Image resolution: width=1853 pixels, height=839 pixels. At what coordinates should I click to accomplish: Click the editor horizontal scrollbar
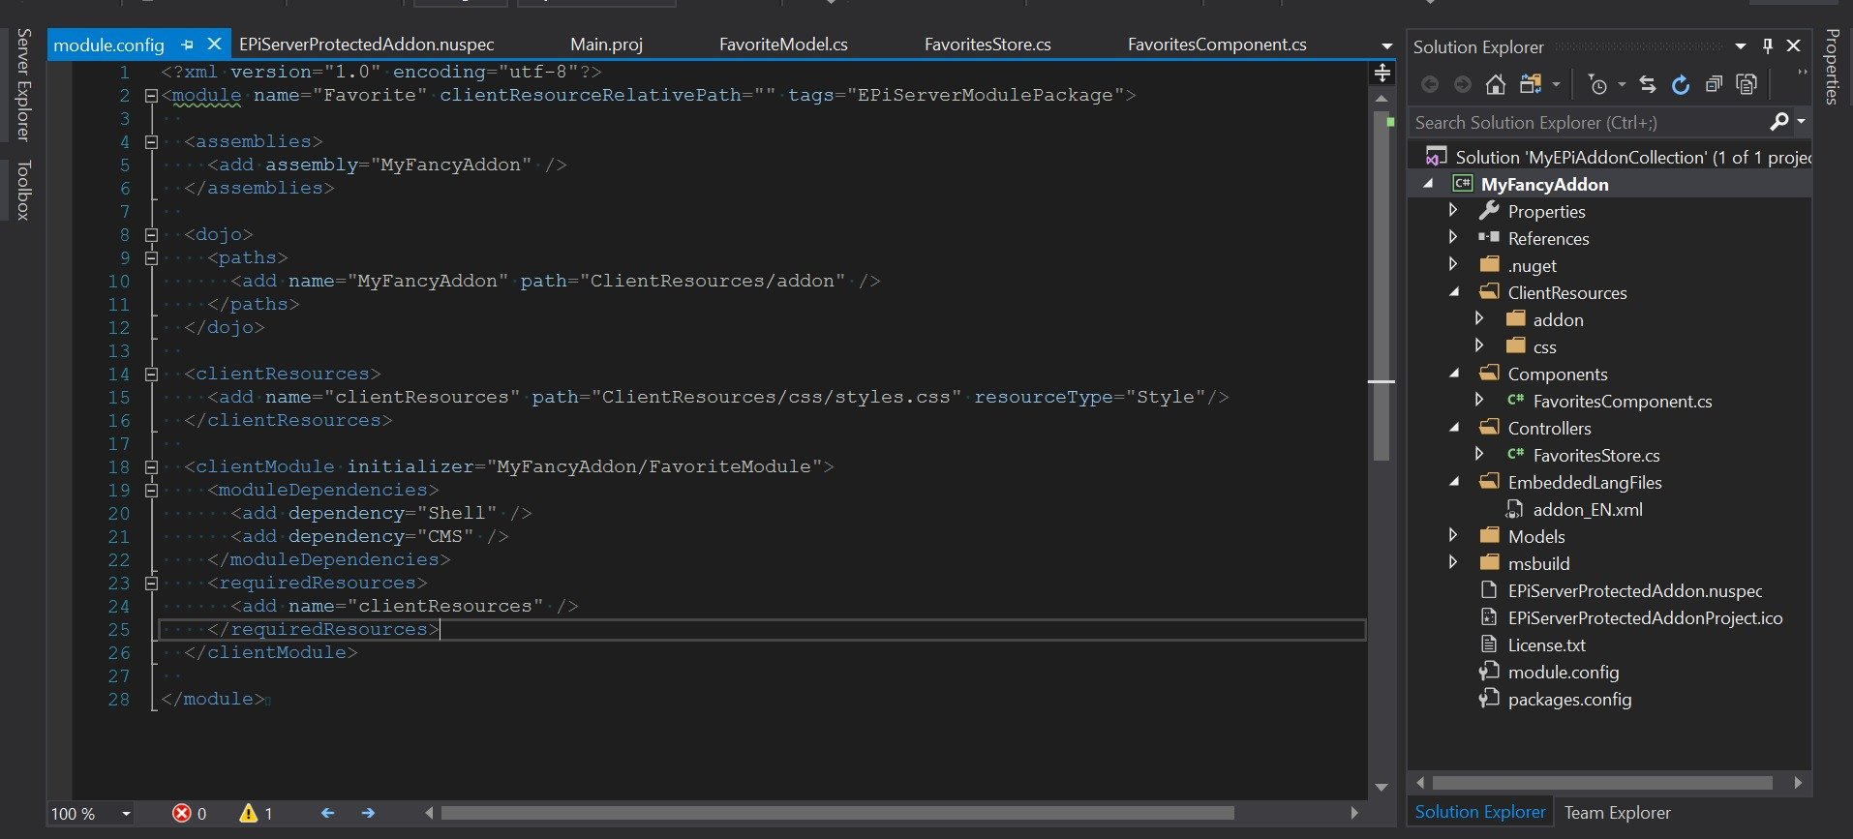pyautogui.click(x=836, y=814)
